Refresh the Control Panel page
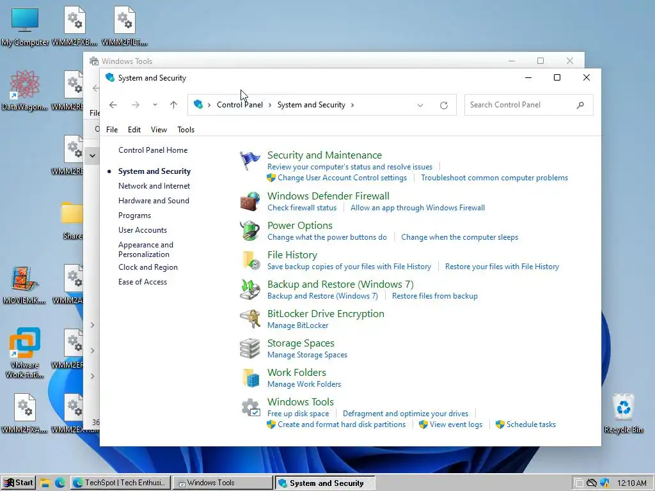Viewport: 655px width, 491px height. click(444, 105)
